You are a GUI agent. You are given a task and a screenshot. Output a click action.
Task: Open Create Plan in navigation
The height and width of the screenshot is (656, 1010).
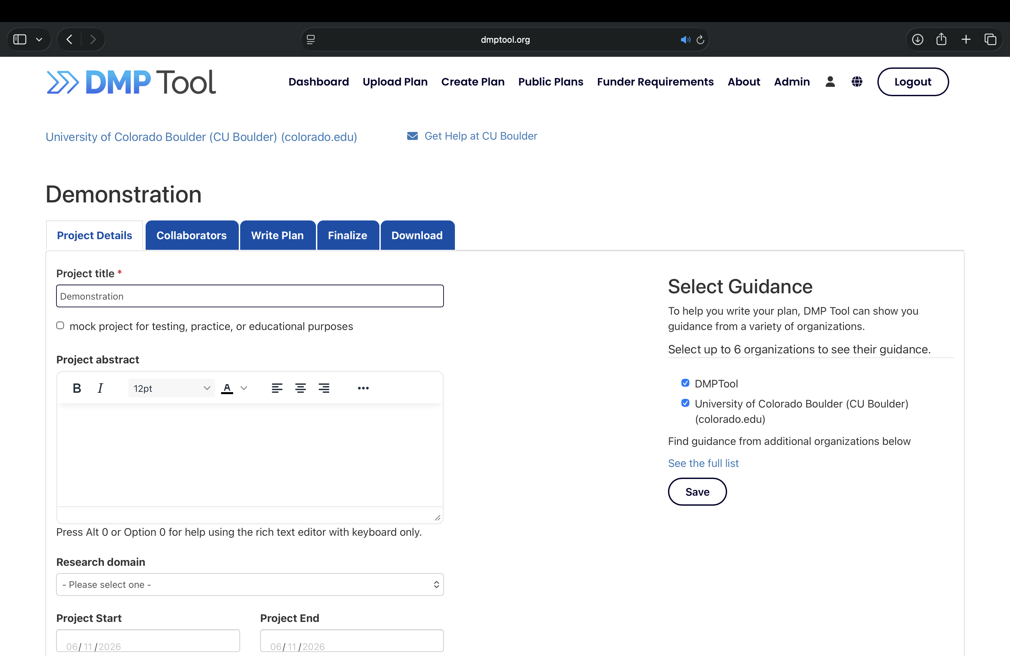[x=473, y=82]
